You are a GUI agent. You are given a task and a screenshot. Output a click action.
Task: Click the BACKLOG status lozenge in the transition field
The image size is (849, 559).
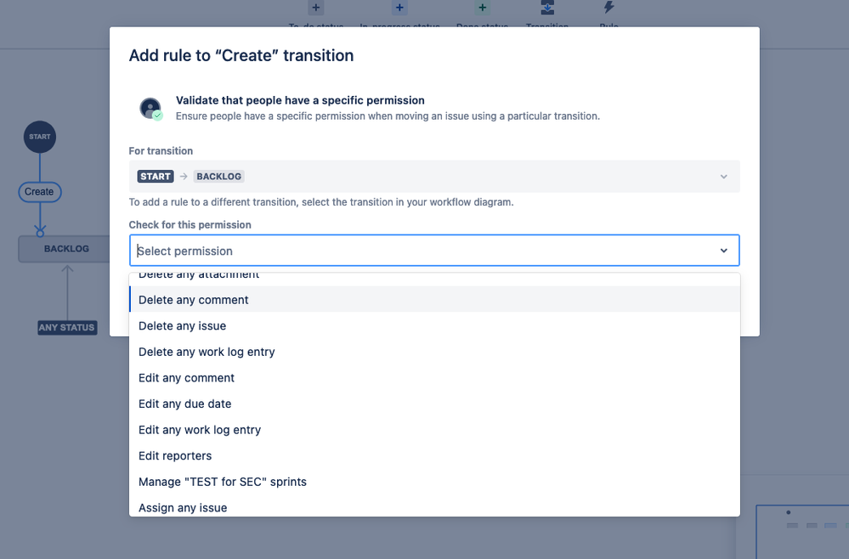point(218,177)
